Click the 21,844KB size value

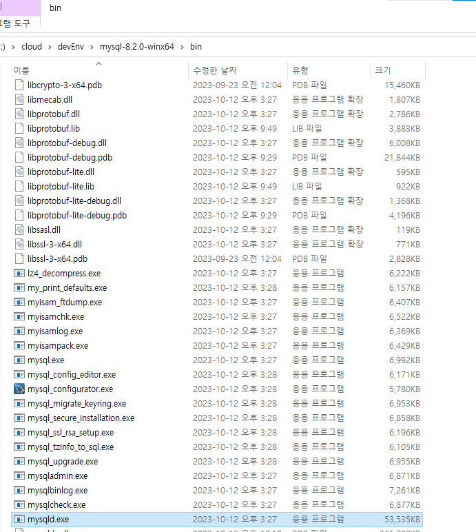402,157
